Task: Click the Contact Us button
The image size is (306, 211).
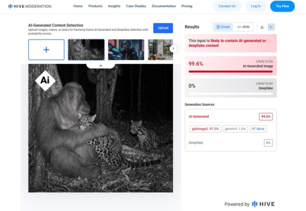Action: [227, 6]
